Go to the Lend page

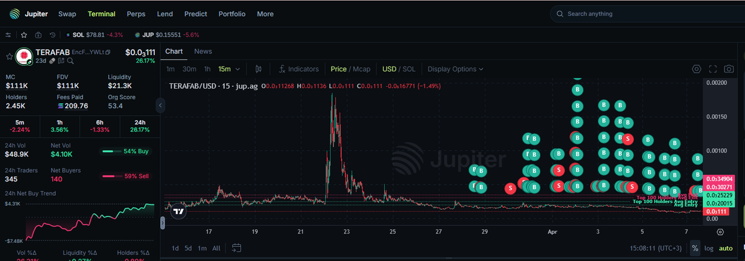[165, 14]
